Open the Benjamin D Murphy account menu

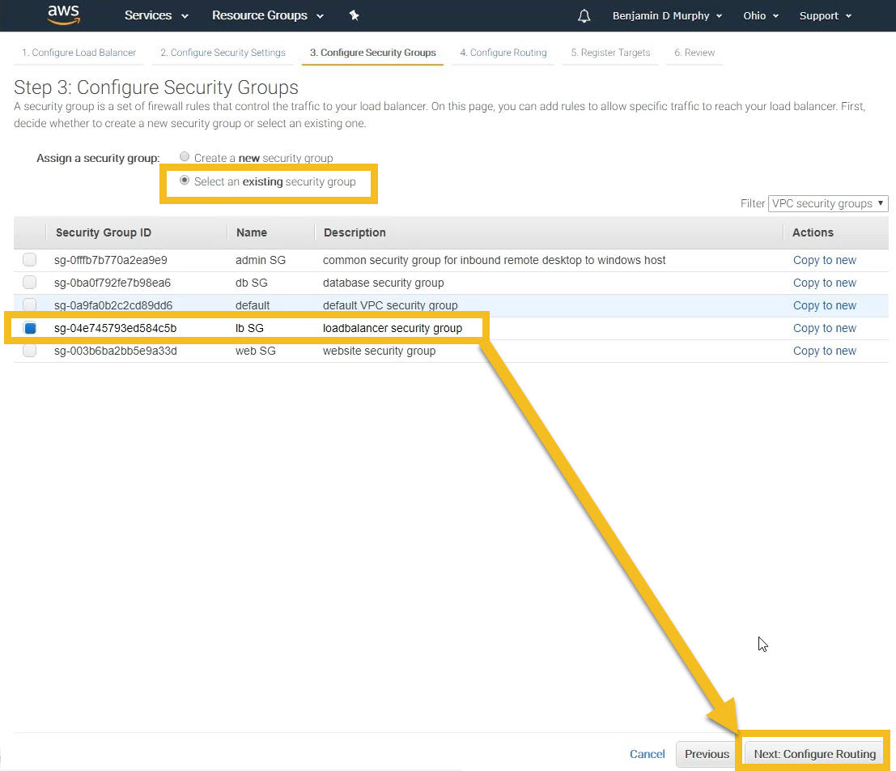coord(667,15)
